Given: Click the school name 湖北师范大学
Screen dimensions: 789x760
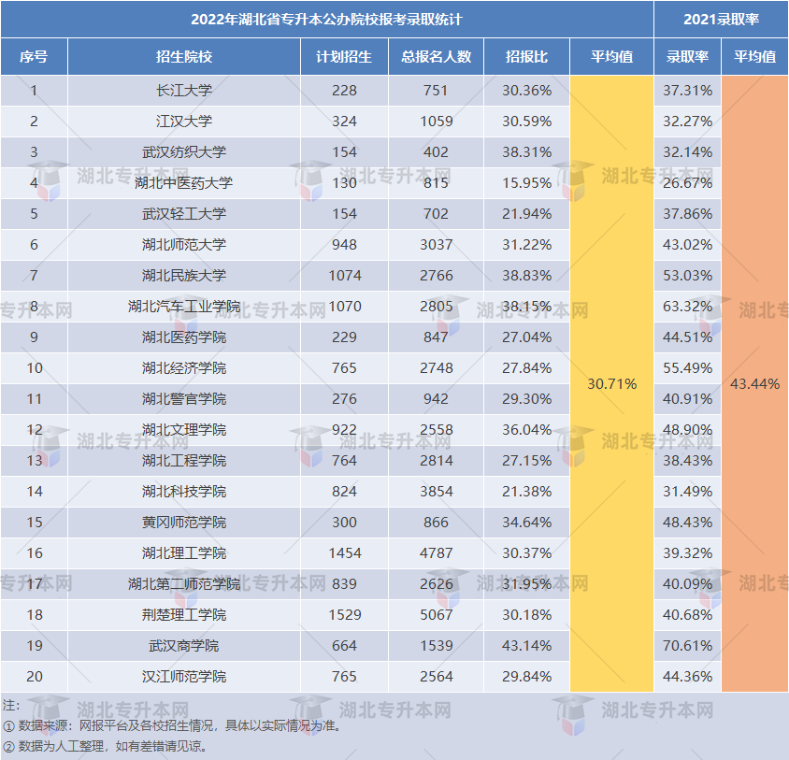Looking at the screenshot, I should (x=184, y=245).
